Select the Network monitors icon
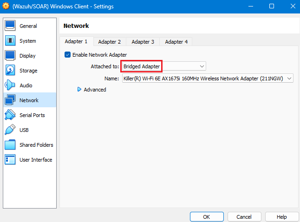 pos(10,100)
